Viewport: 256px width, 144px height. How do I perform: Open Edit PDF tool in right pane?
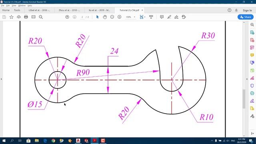(x=252, y=48)
